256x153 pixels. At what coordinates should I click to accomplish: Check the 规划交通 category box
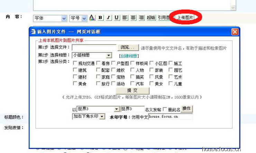click(75, 63)
